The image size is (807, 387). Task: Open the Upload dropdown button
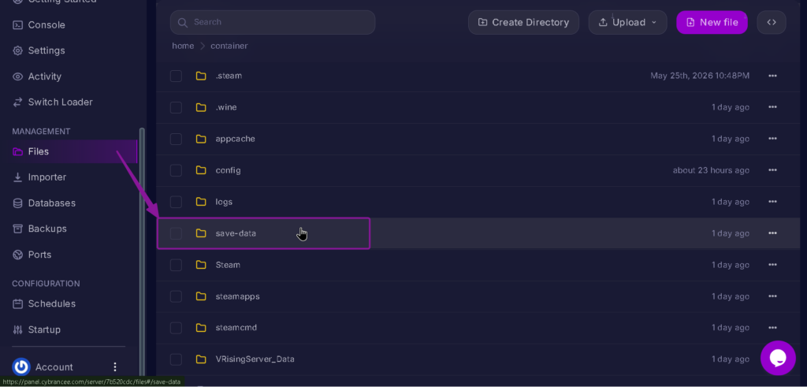click(x=628, y=22)
